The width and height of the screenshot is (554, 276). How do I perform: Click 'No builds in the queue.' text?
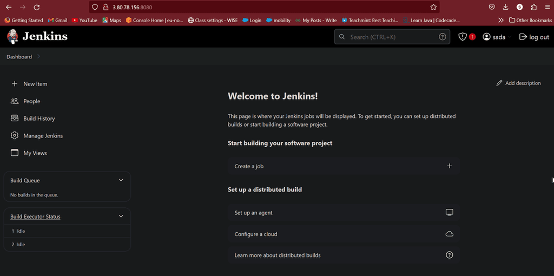click(x=34, y=195)
